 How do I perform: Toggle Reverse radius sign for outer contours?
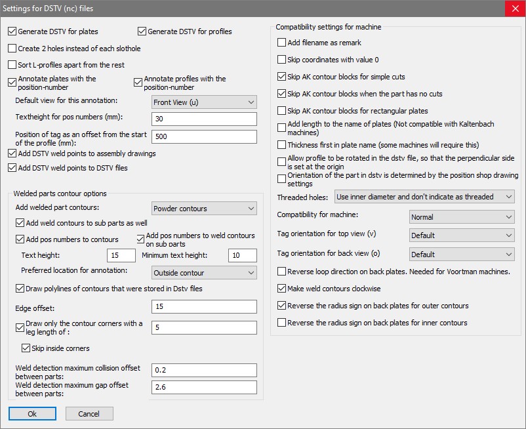pyautogui.click(x=281, y=306)
